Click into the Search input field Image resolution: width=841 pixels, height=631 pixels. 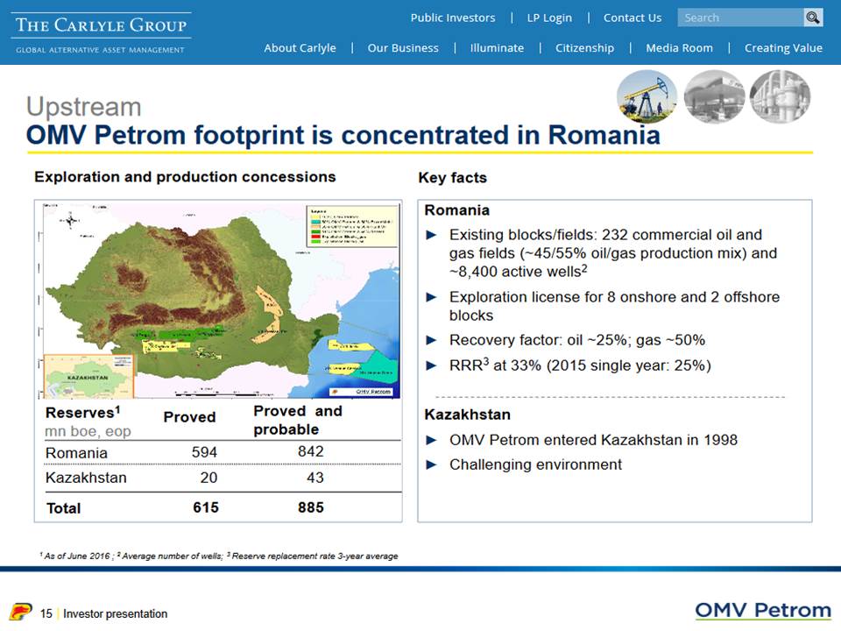click(740, 18)
